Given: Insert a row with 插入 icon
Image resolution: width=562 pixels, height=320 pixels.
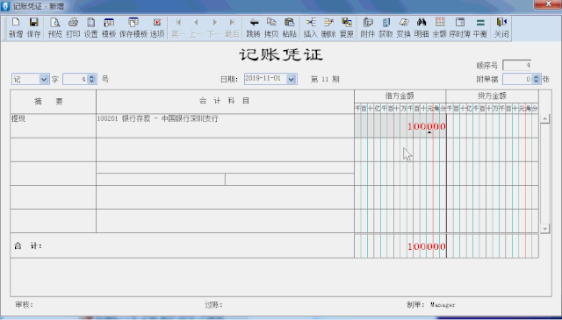Looking at the screenshot, I should click(310, 28).
